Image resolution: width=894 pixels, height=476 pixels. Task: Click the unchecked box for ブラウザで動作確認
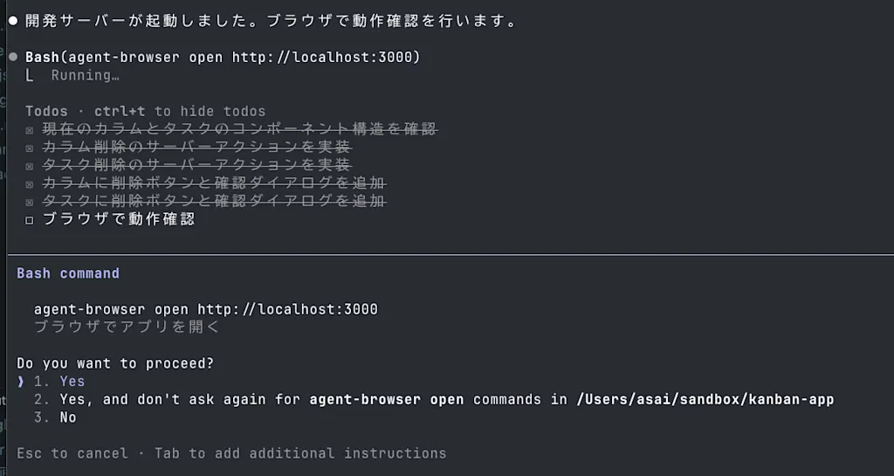tap(30, 221)
